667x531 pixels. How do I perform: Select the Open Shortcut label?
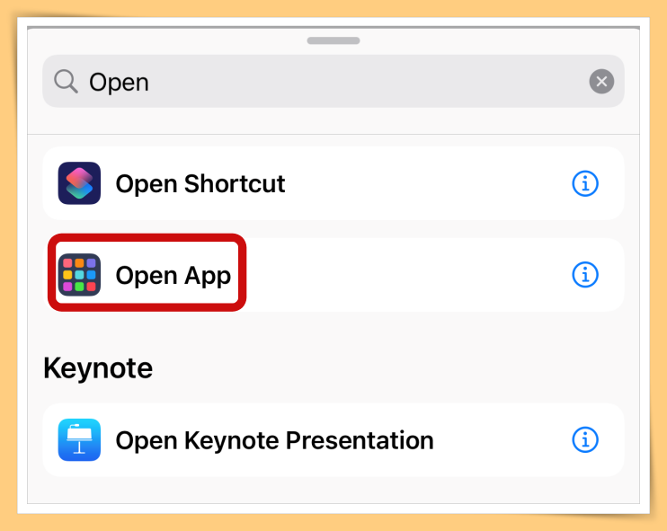(200, 183)
